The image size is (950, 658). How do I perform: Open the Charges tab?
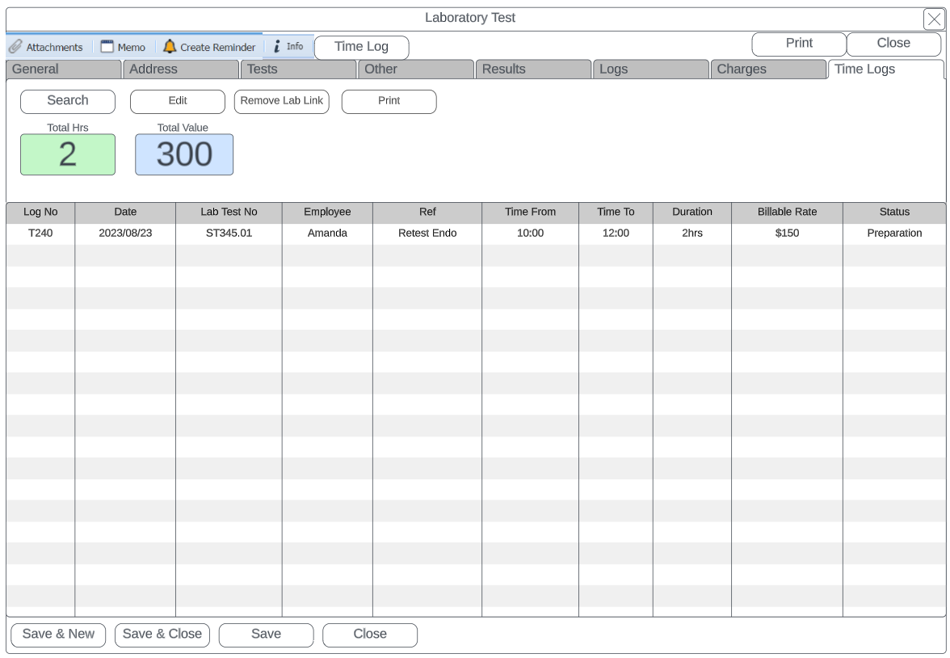[768, 70]
